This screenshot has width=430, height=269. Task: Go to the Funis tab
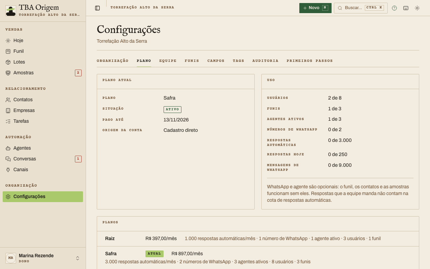click(192, 61)
